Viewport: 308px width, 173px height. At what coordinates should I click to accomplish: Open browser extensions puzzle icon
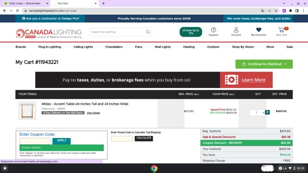click(x=291, y=11)
